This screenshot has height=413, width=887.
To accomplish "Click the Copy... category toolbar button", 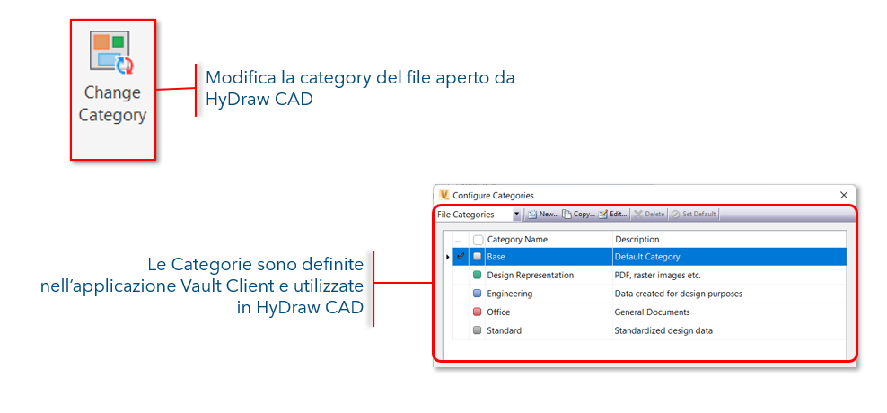I will click(x=578, y=215).
